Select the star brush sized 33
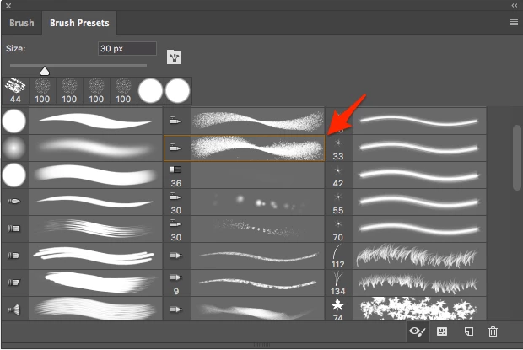This screenshot has width=523, height=350. coord(406,148)
